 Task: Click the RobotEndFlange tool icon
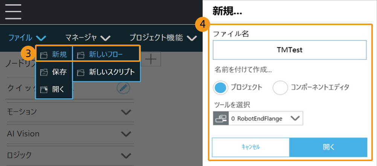pos(221,118)
